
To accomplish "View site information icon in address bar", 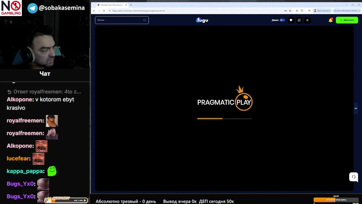I will (110, 11).
